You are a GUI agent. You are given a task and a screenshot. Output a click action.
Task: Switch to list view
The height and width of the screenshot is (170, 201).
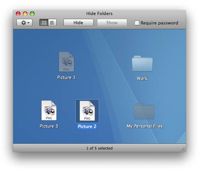click(x=52, y=22)
